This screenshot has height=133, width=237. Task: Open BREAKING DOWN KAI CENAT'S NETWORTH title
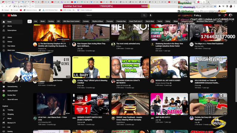coord(128,82)
